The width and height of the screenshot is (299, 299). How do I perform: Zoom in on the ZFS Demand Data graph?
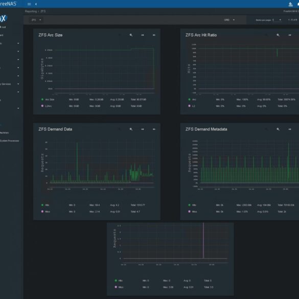click(x=131, y=129)
